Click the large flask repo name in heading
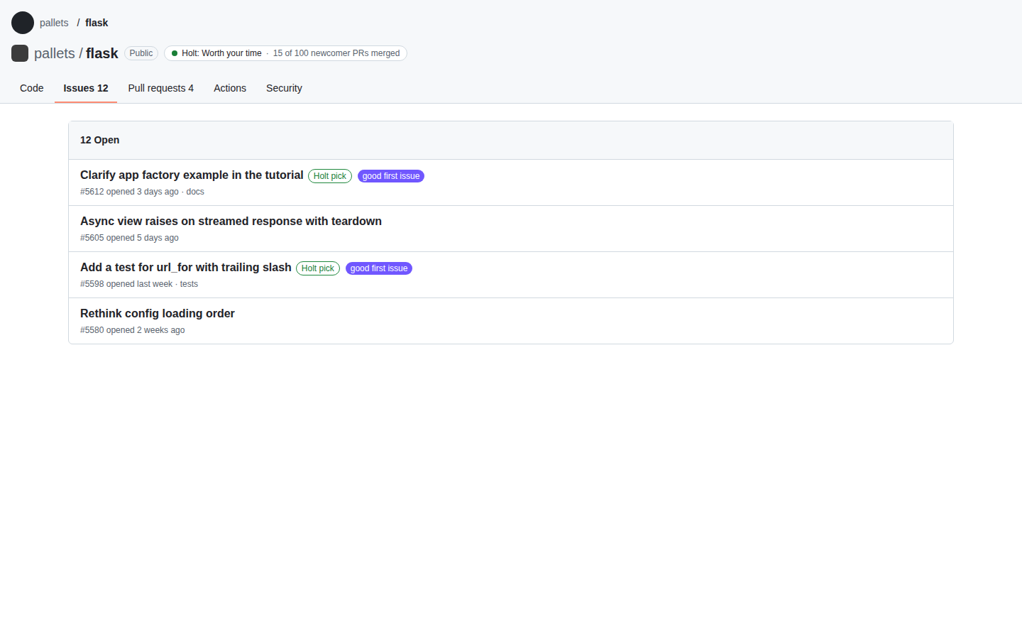 point(102,53)
